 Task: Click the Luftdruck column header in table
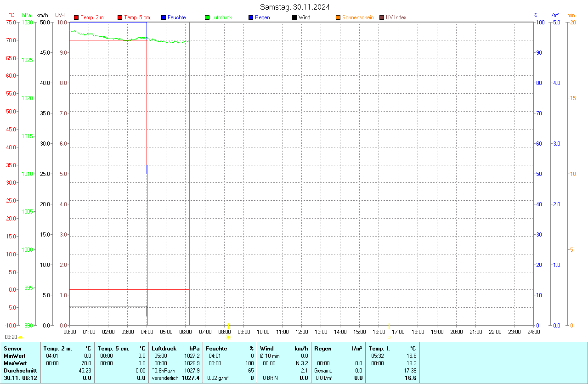click(164, 349)
